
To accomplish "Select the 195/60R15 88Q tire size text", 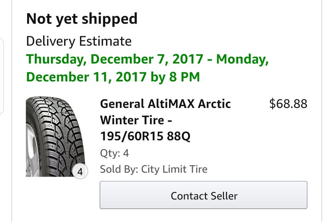I will point(145,136).
